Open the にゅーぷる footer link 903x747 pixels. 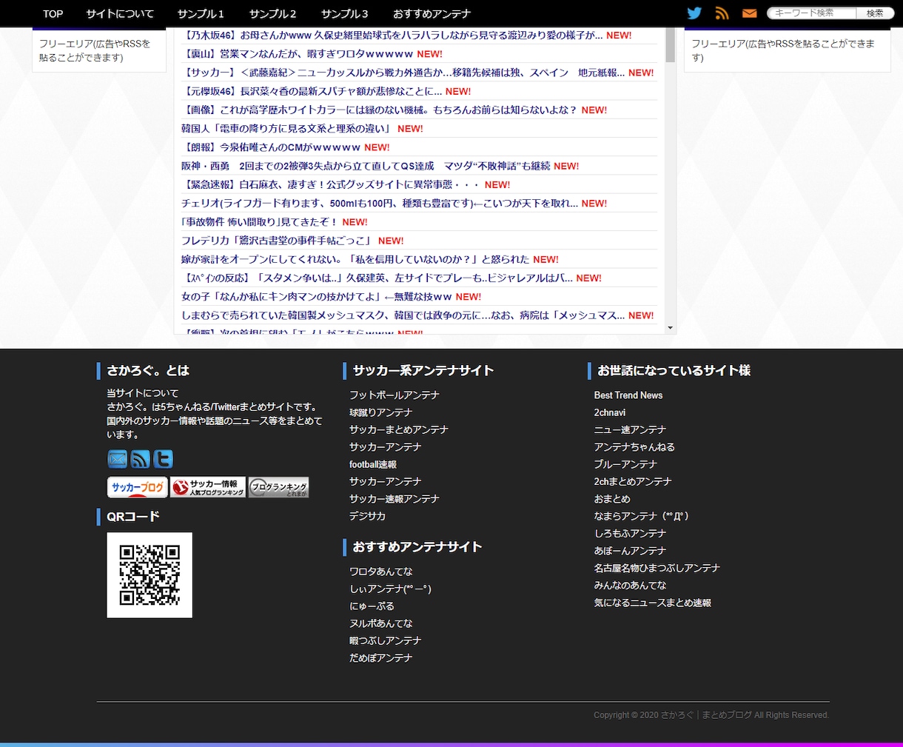pyautogui.click(x=372, y=606)
